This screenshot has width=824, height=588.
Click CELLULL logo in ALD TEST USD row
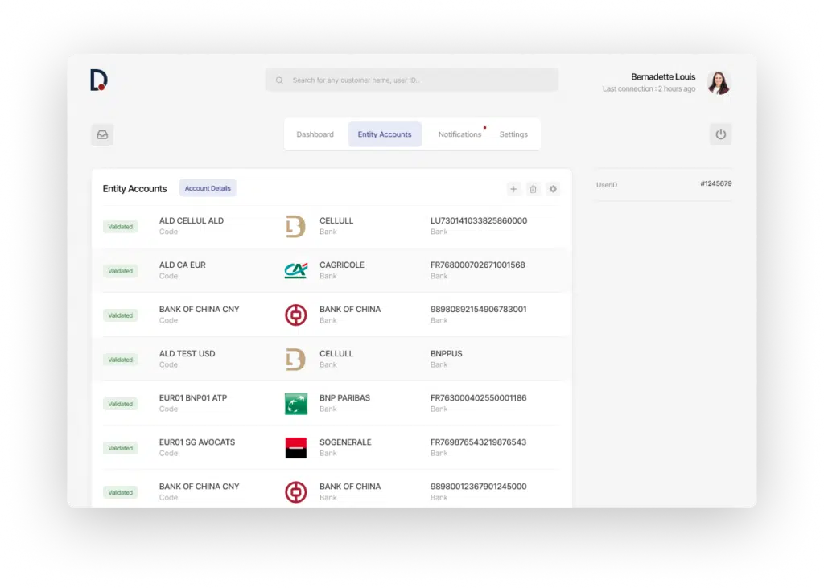coord(295,360)
